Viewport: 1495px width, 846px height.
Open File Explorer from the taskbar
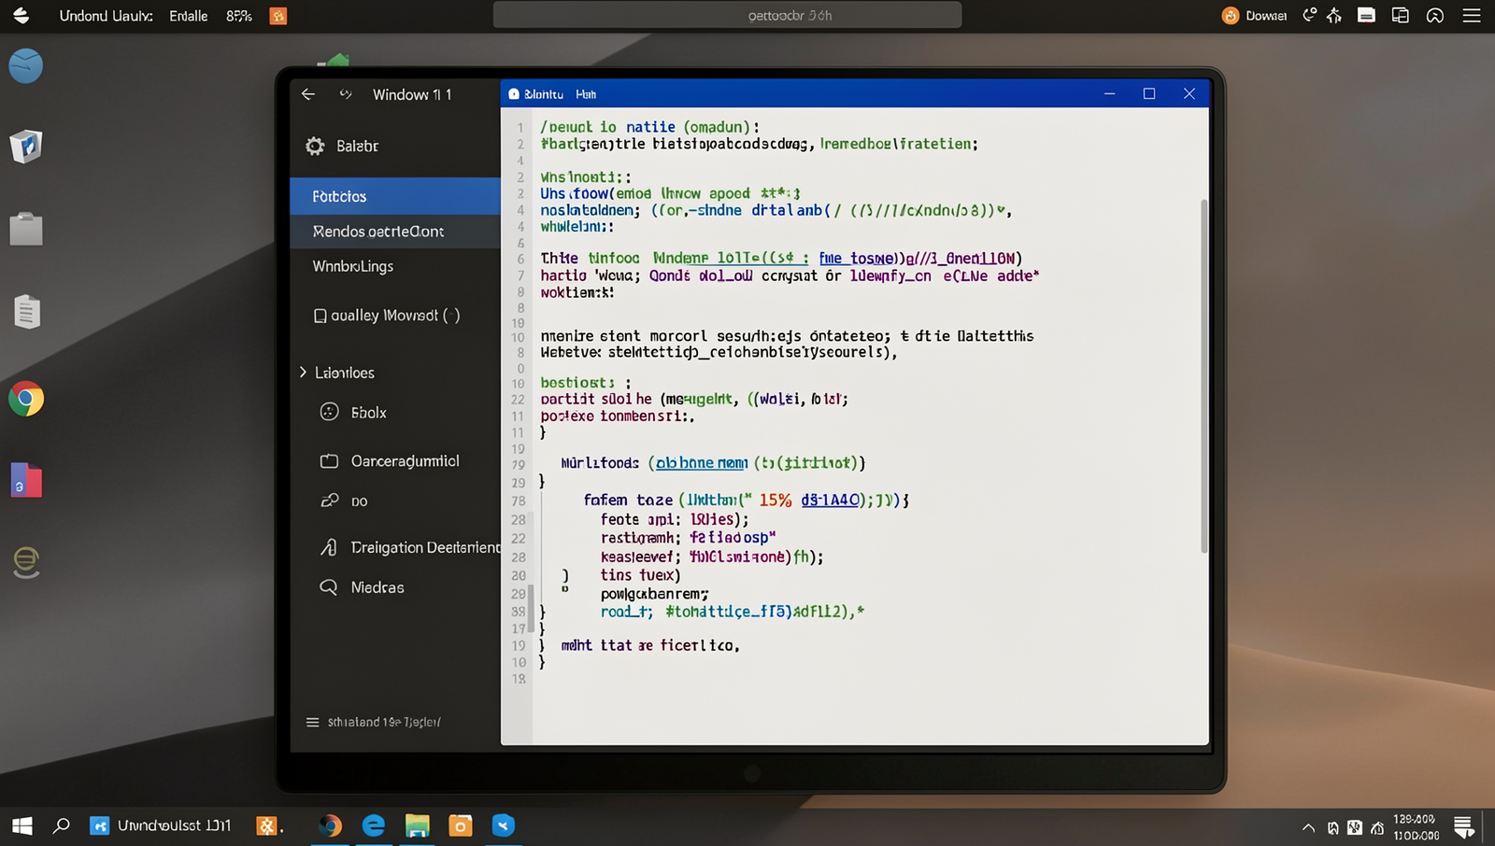click(417, 825)
